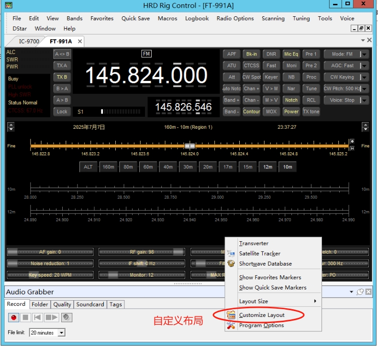Open the tab list dropdown arrow
Screen dimensions: 378x347
click(363, 40)
